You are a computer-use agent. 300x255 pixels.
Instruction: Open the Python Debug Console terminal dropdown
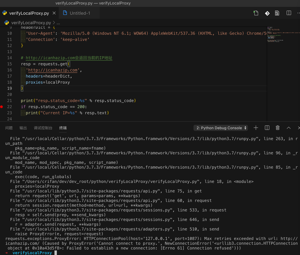pyautogui.click(x=221, y=128)
